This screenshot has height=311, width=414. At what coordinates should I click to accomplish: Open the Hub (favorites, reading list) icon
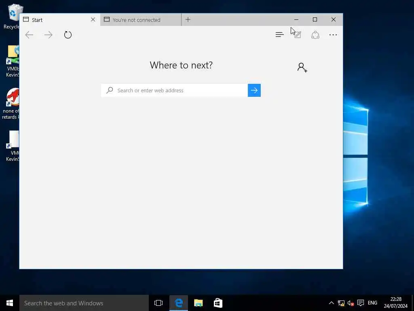point(280,35)
